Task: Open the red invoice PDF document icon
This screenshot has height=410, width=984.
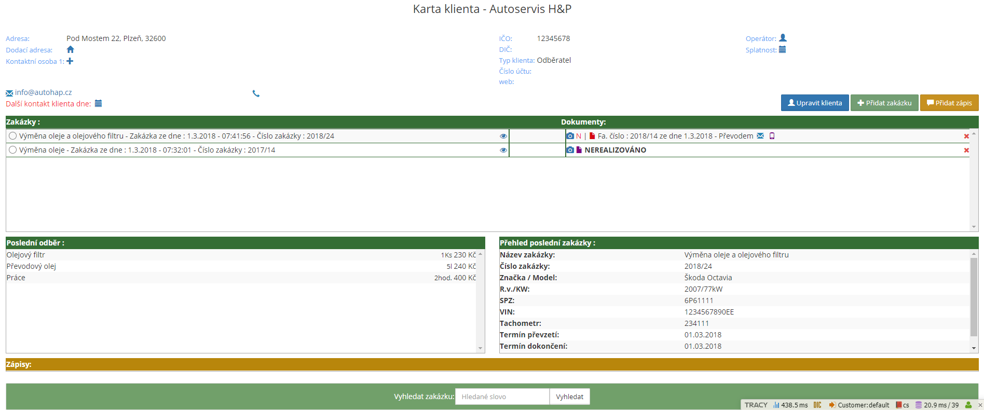Action: pos(592,136)
